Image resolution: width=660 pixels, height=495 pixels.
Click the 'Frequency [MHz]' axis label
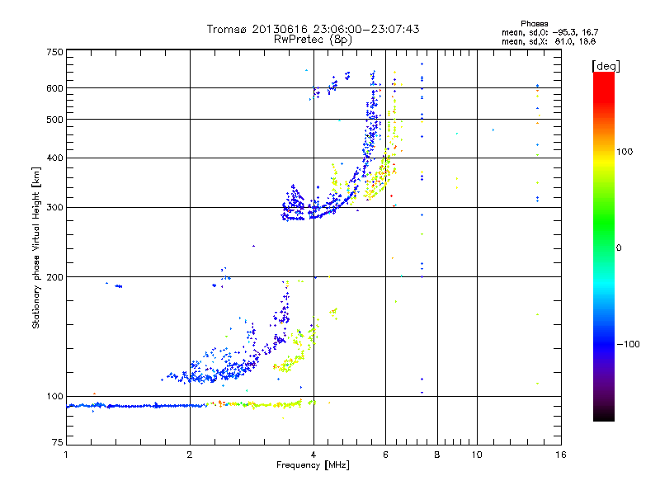(x=313, y=465)
